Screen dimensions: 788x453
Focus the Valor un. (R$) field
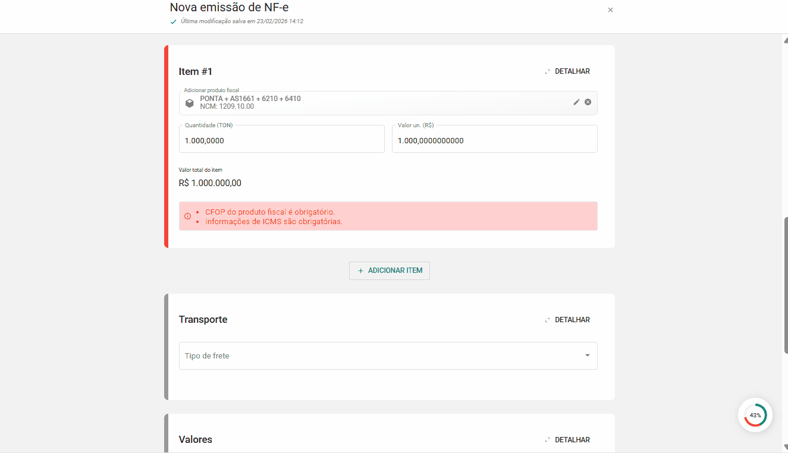pyautogui.click(x=494, y=141)
